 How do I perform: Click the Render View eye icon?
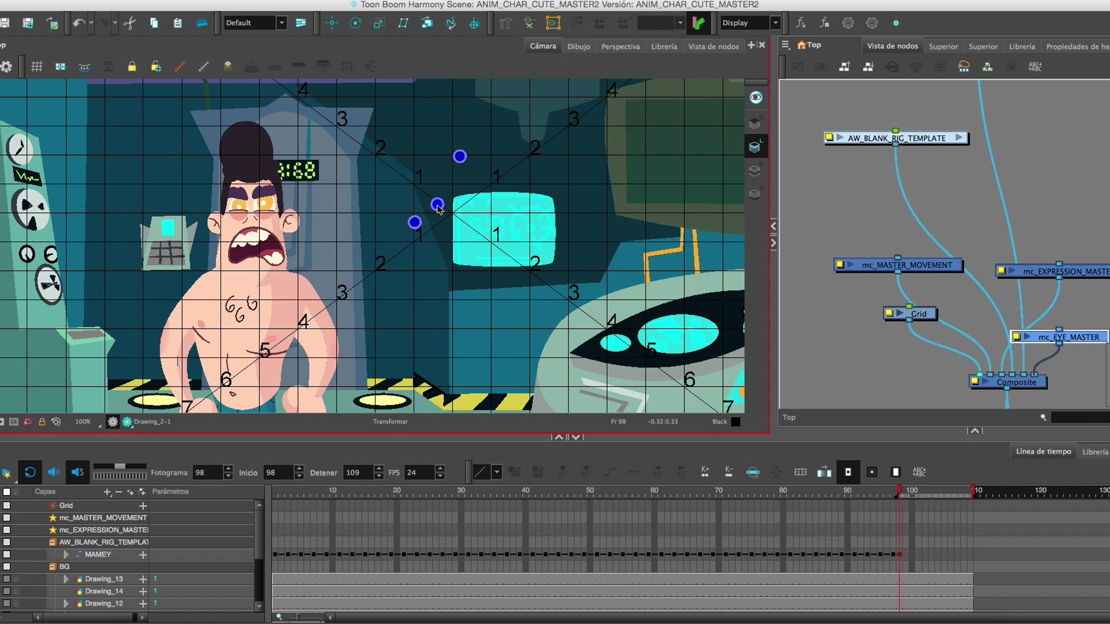756,97
